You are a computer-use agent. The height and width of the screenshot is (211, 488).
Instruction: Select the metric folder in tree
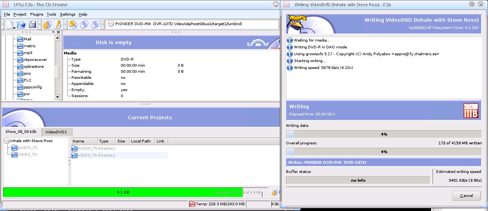(29, 46)
